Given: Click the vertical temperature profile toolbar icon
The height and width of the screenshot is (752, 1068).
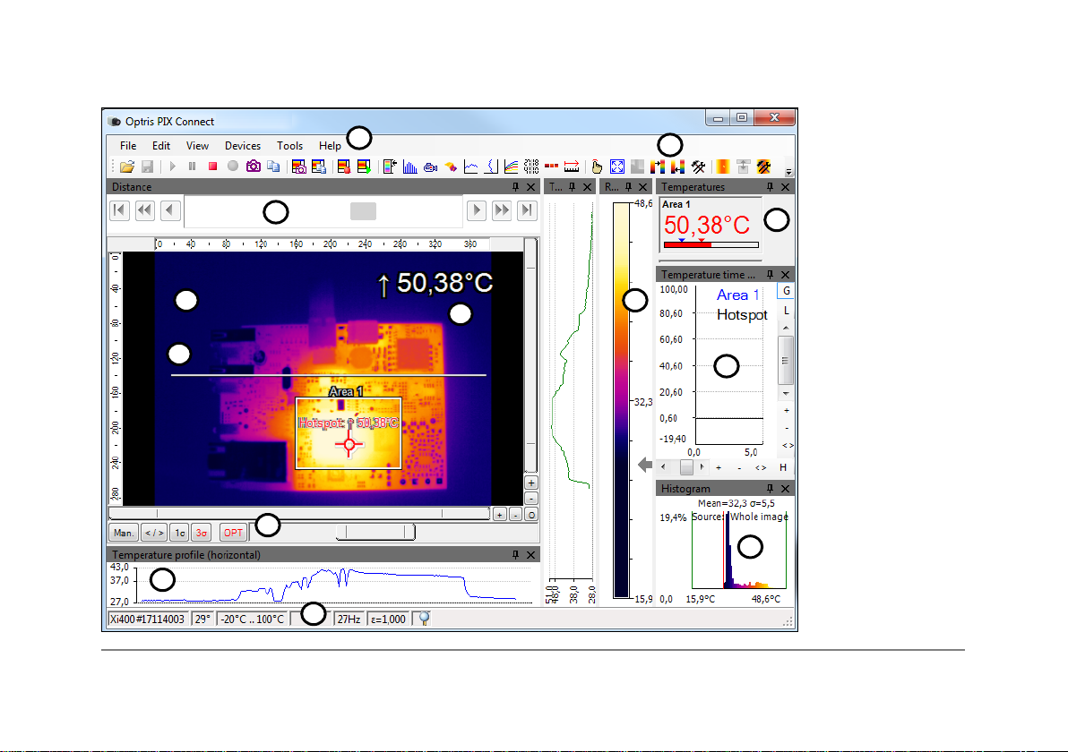Looking at the screenshot, I should 491,167.
